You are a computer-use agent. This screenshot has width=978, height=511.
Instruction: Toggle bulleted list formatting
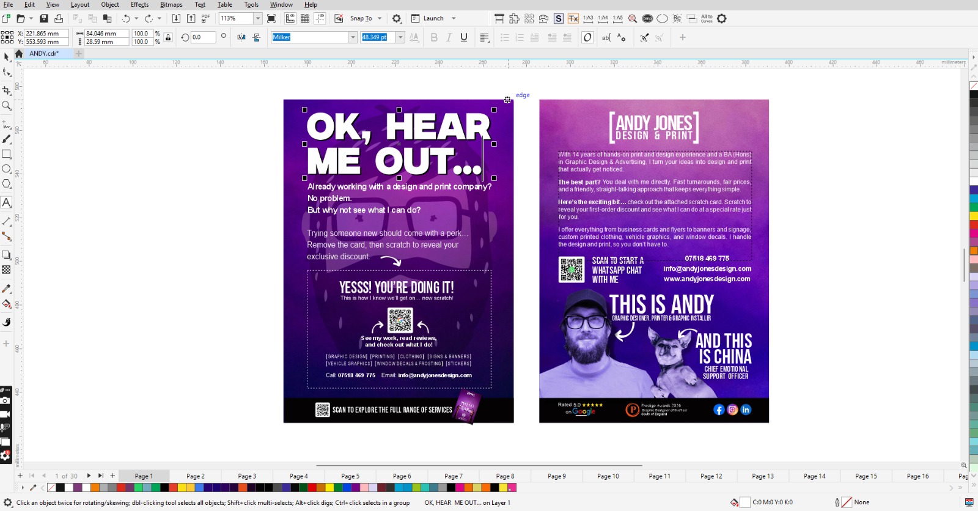pos(505,37)
